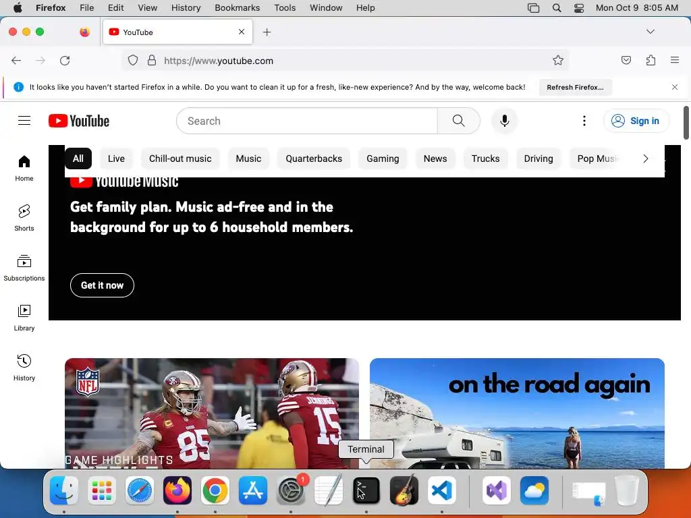This screenshot has width=691, height=518.
Task: View site security padlock info
Action: (x=152, y=60)
